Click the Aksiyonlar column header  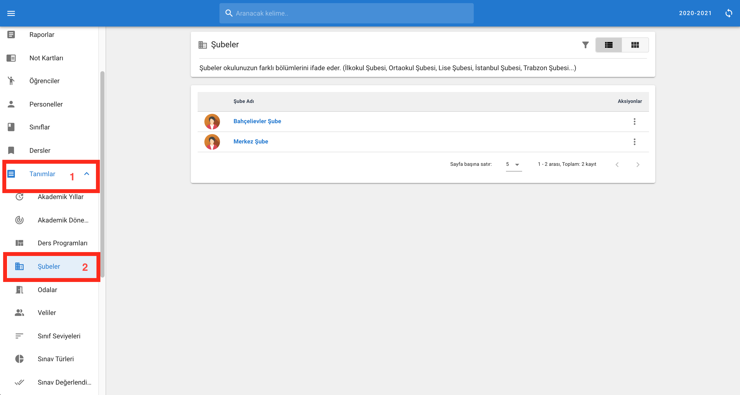point(630,101)
